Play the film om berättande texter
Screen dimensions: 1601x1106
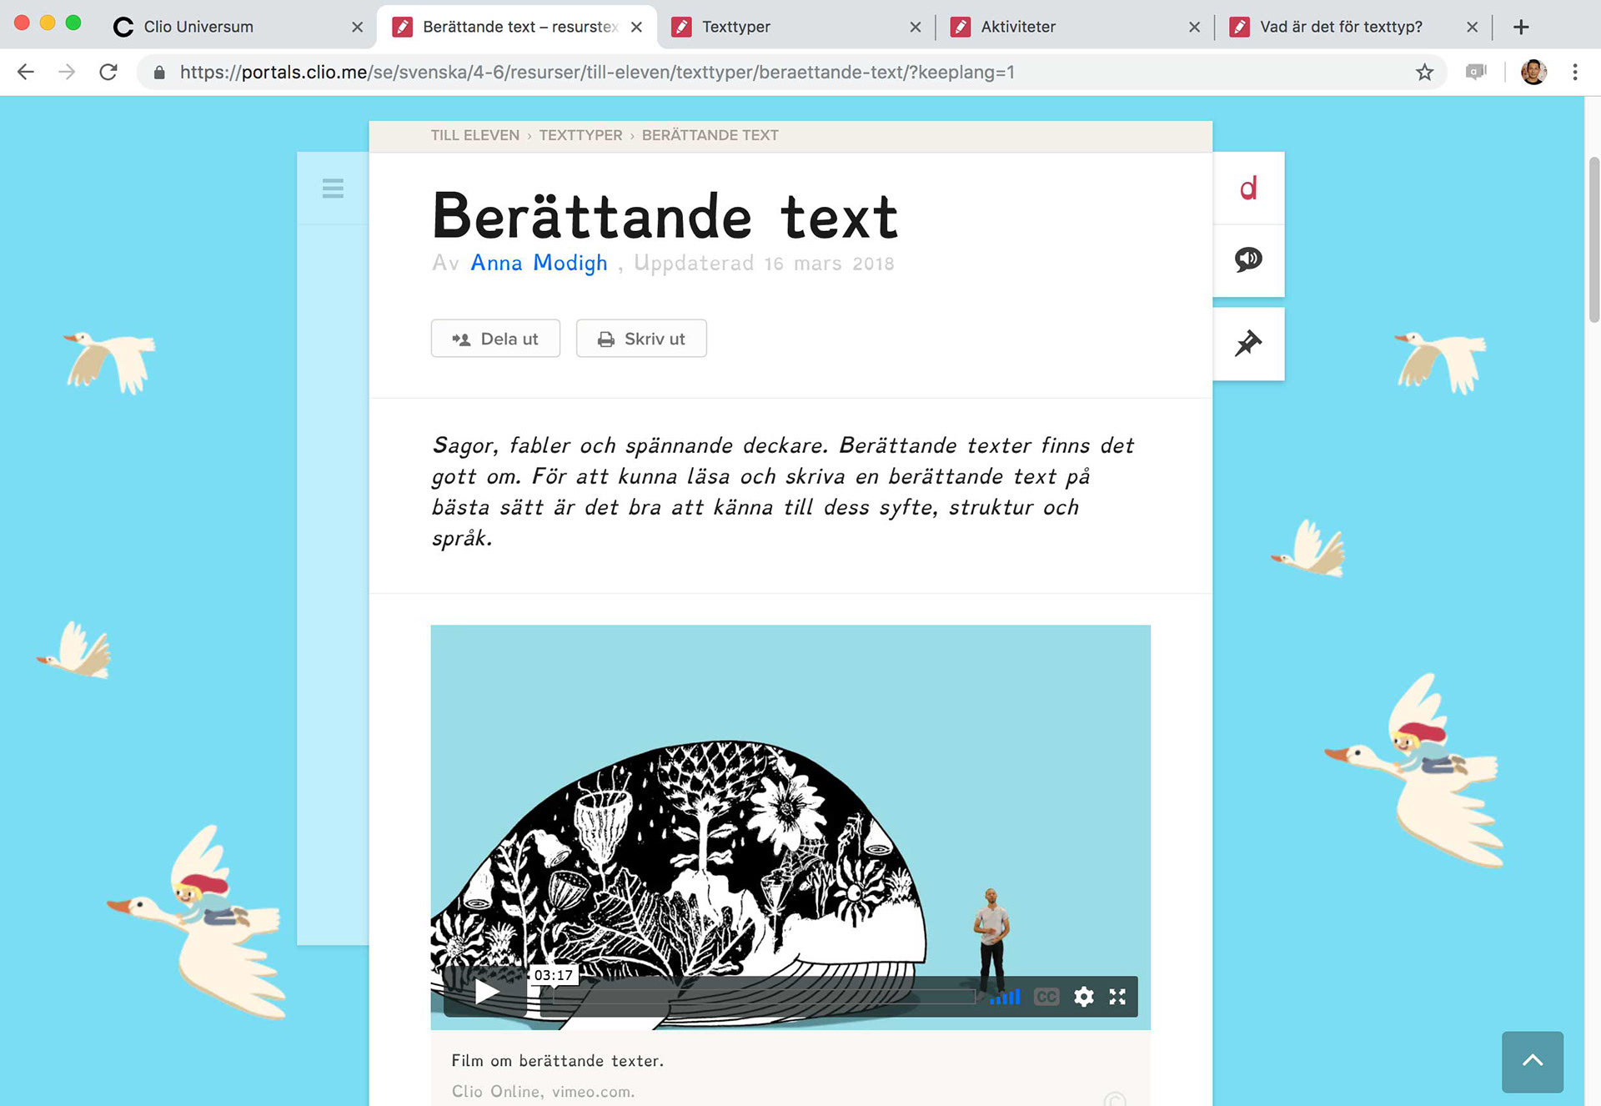point(486,993)
